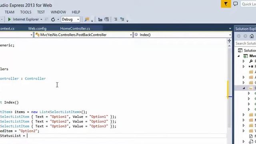256x144 pixels.
Task: Click the Internet Explorer run button label
Action: pos(26,20)
